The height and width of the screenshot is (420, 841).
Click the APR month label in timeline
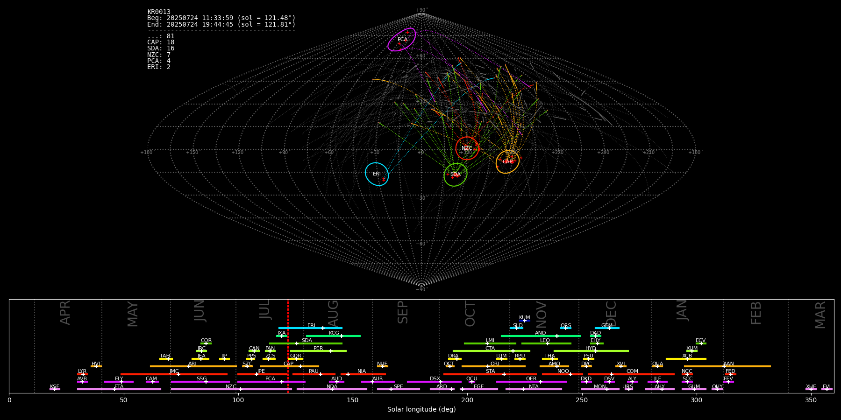coord(65,313)
